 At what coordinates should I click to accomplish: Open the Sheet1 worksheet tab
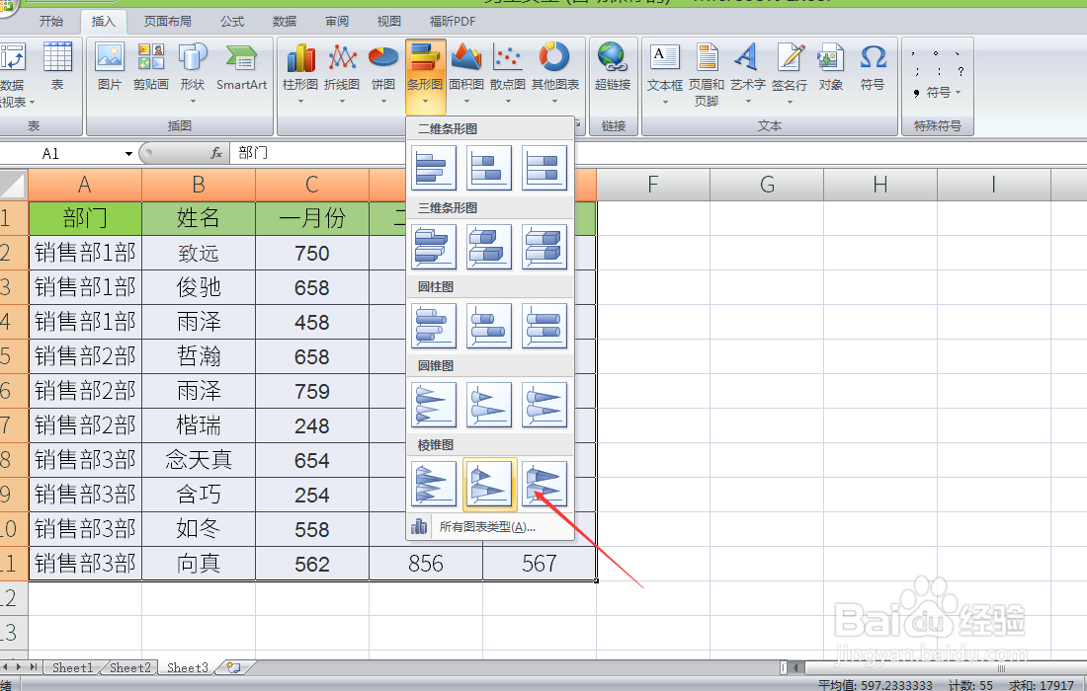coord(72,667)
